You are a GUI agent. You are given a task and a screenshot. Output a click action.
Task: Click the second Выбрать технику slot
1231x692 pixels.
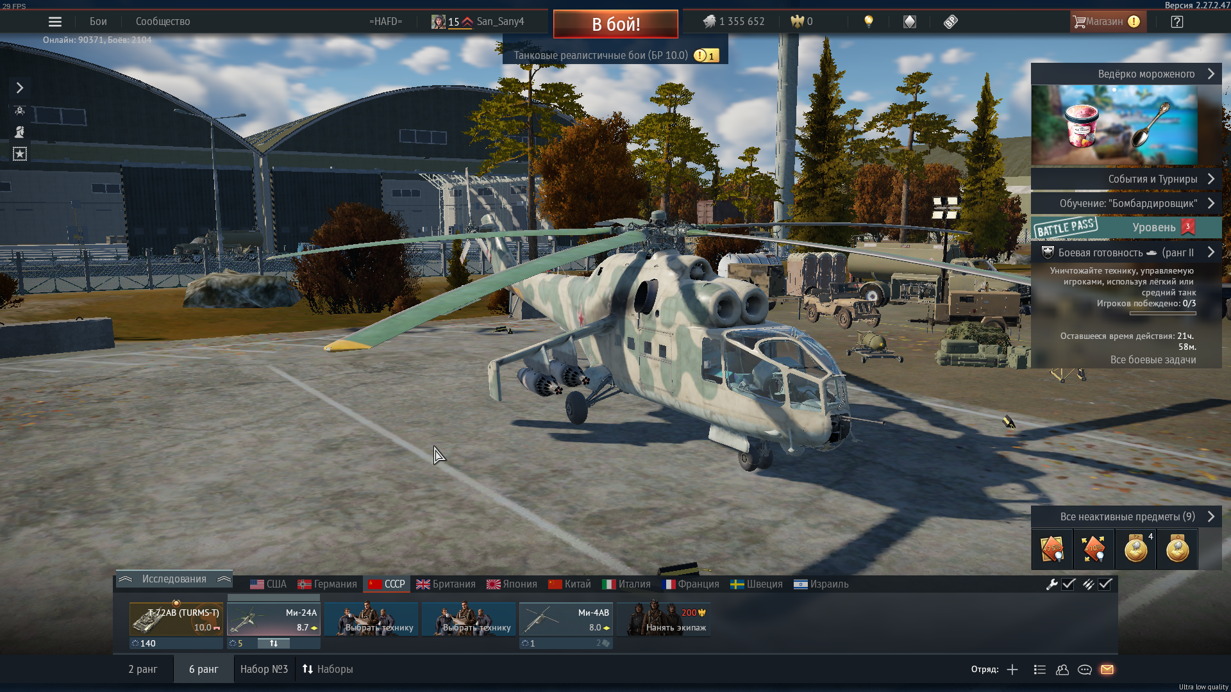[x=469, y=619]
